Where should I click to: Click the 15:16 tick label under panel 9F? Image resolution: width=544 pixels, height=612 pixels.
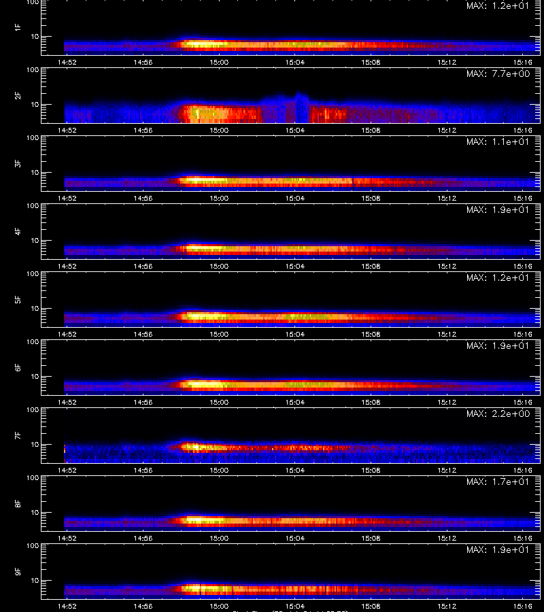pos(522,606)
